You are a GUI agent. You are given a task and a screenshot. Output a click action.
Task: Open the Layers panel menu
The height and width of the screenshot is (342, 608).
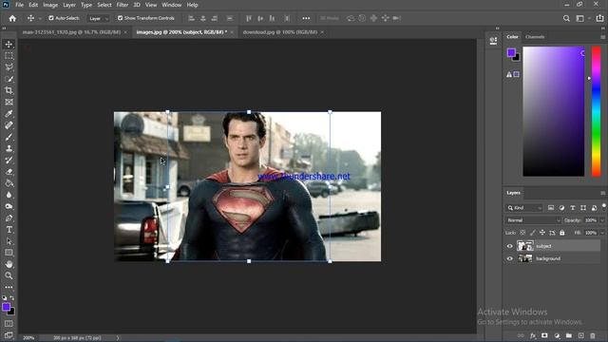click(602, 193)
